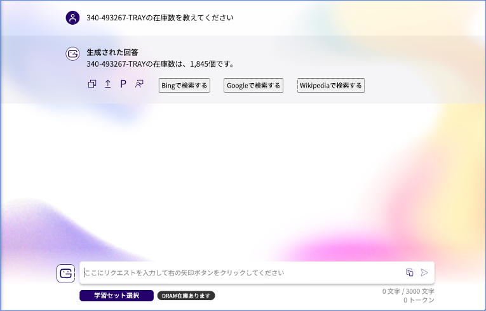Click the user question about 340-493267-TRAY

point(159,18)
